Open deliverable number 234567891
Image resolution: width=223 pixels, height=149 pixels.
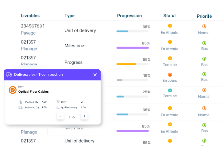tap(33, 26)
